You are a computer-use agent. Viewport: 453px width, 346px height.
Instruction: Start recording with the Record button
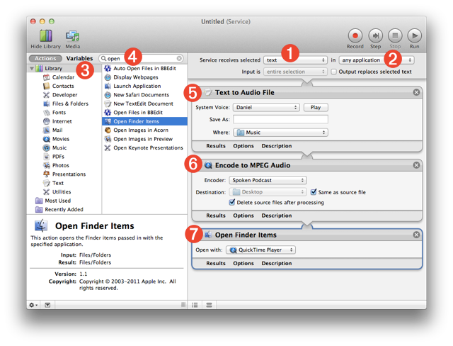pyautogui.click(x=355, y=36)
